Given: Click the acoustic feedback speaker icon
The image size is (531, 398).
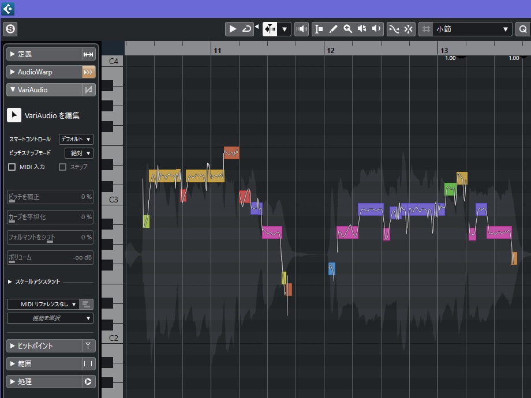Looking at the screenshot, I should 301,29.
